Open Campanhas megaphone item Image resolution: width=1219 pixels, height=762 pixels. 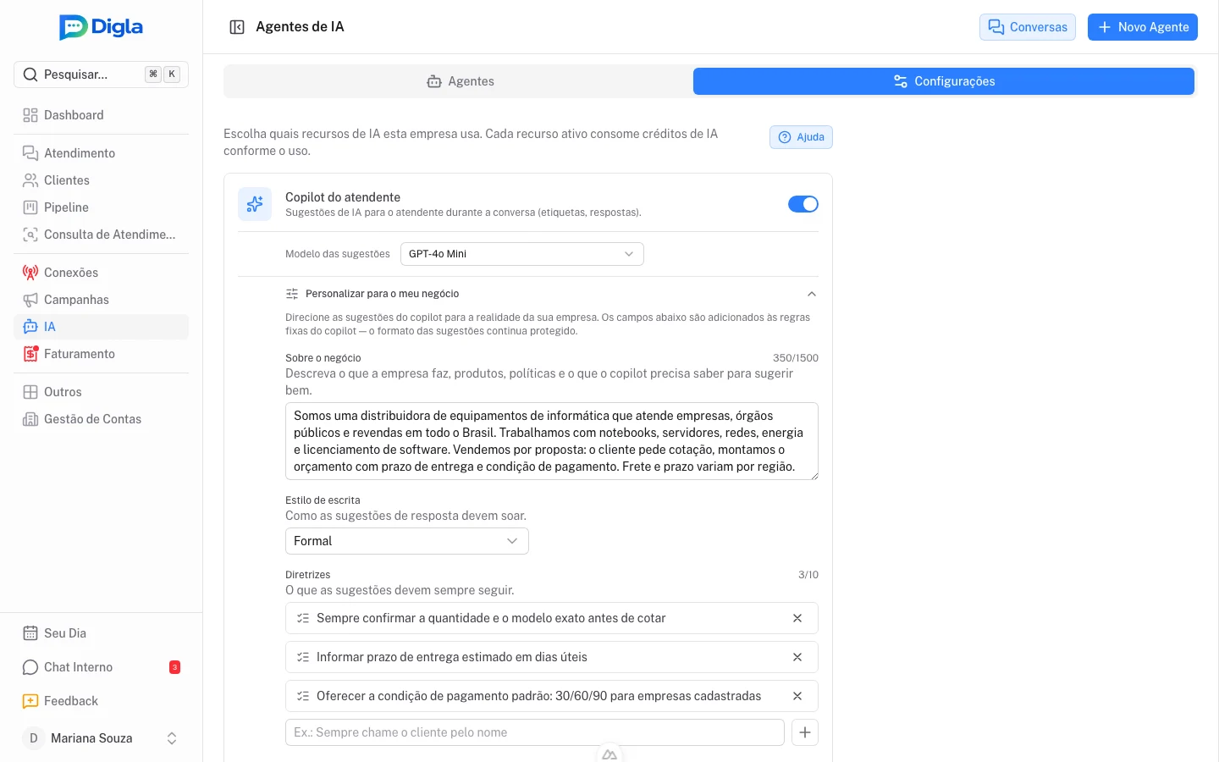click(x=101, y=300)
